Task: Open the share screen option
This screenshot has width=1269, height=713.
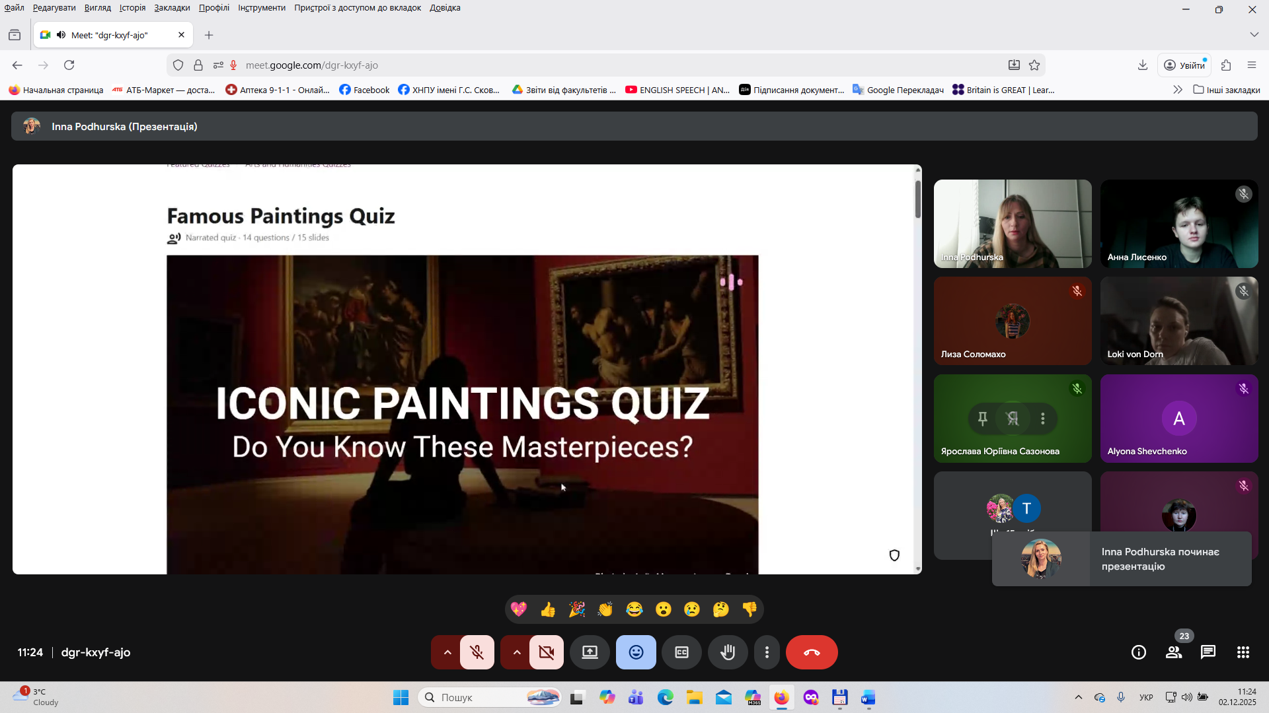Action: click(590, 652)
